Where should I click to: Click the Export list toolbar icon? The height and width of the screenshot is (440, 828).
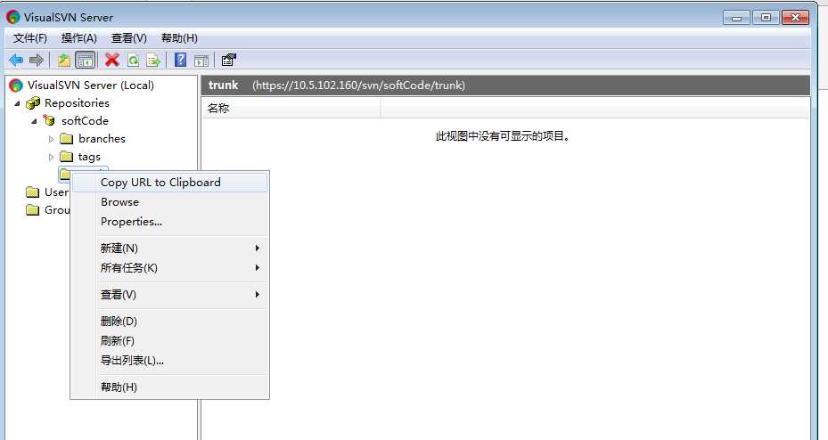click(153, 61)
